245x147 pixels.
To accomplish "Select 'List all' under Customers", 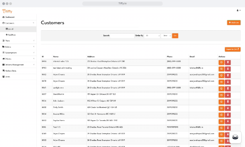I will 18,29.
